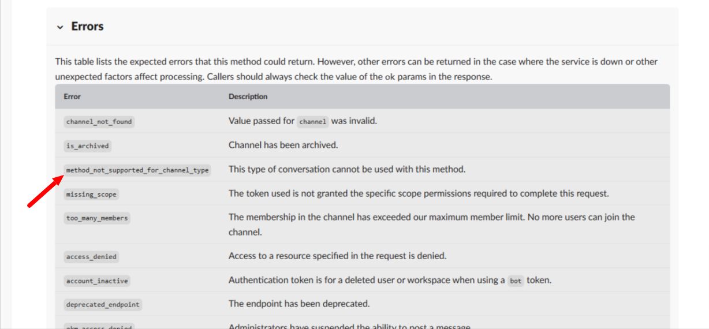Click the method_not_supported_for_channel_type error code
Image resolution: width=709 pixels, height=329 pixels.
(x=137, y=170)
